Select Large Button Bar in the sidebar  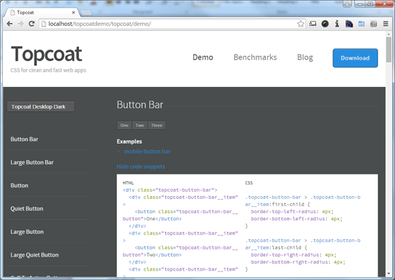coord(32,162)
